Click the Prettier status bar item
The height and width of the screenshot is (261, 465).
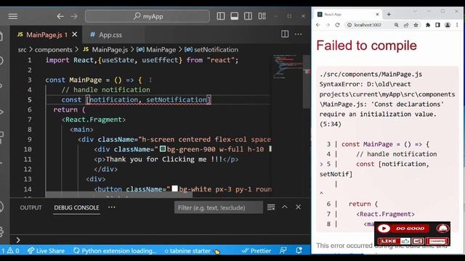[256, 251]
